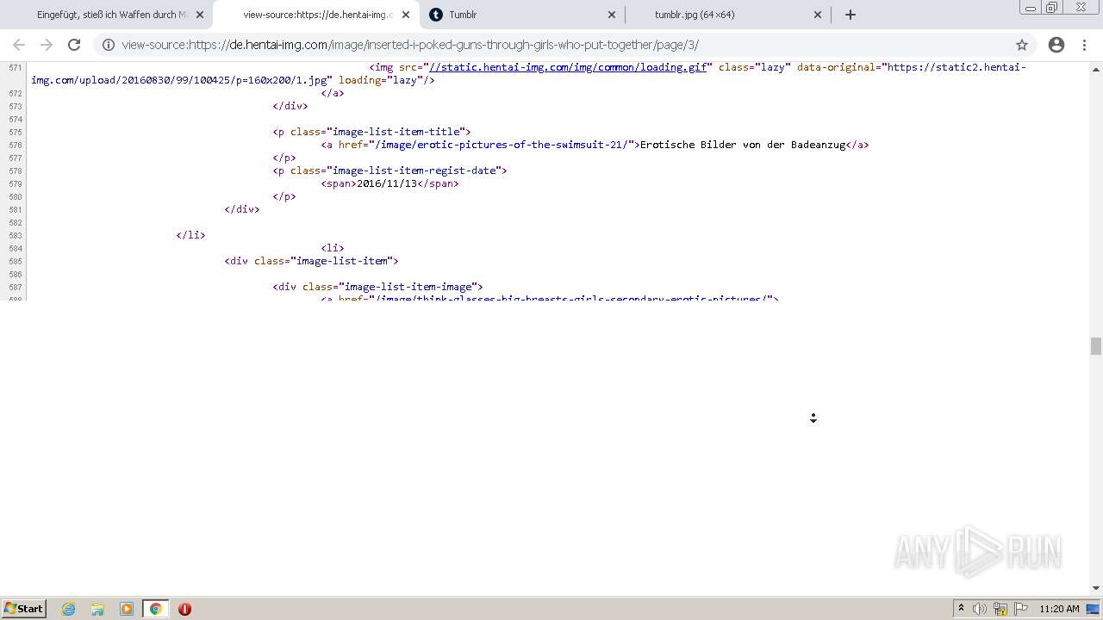The width and height of the screenshot is (1103, 620).
Task: Click line number 579
Action: (15, 183)
